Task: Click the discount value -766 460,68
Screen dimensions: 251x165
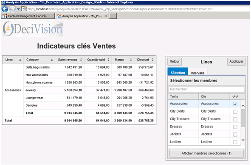Action: pyautogui.click(x=146, y=90)
